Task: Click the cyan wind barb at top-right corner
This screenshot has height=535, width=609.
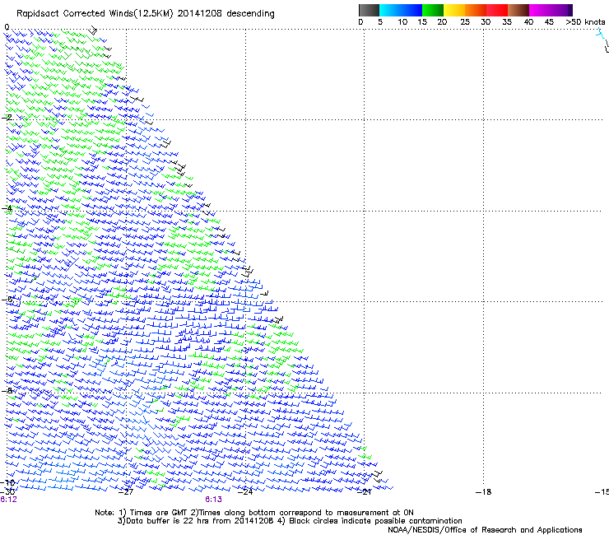Action: 601,35
